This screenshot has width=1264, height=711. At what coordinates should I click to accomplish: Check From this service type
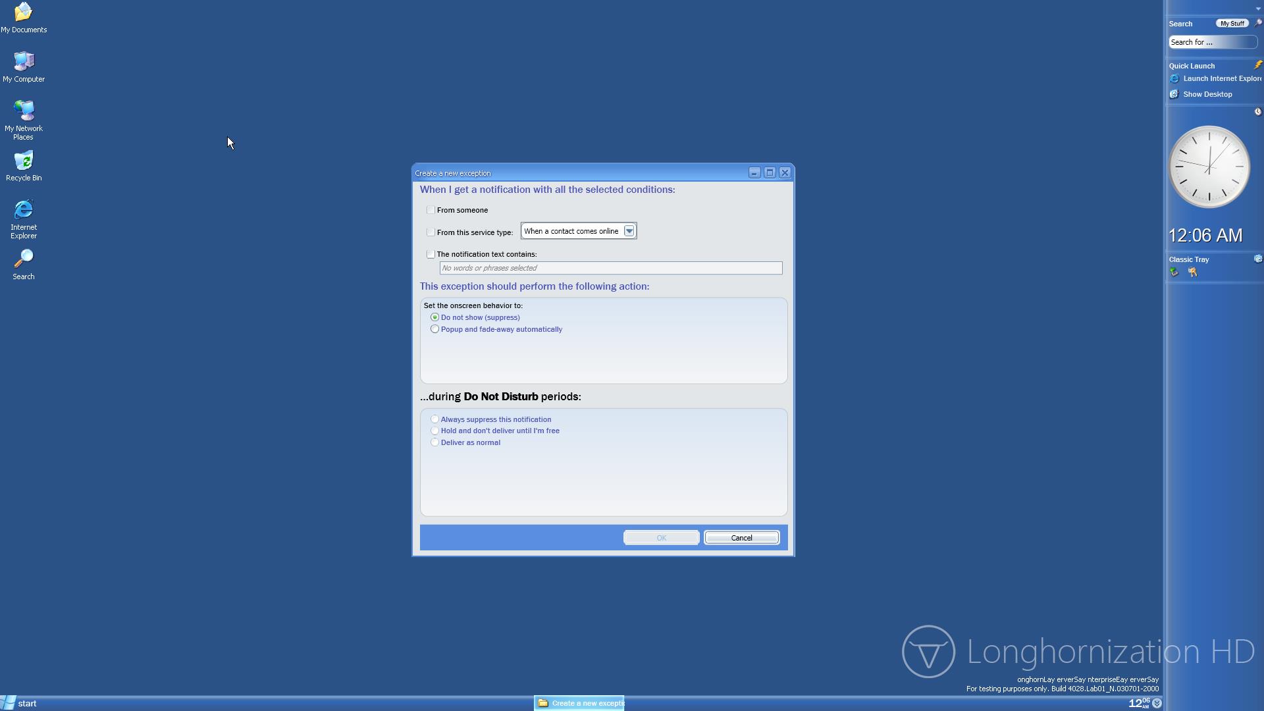(431, 232)
